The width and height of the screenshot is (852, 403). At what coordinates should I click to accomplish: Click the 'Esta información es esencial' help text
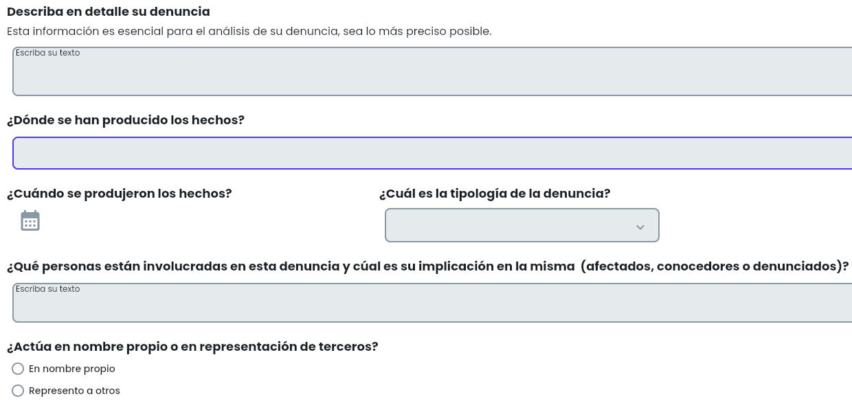[249, 32]
